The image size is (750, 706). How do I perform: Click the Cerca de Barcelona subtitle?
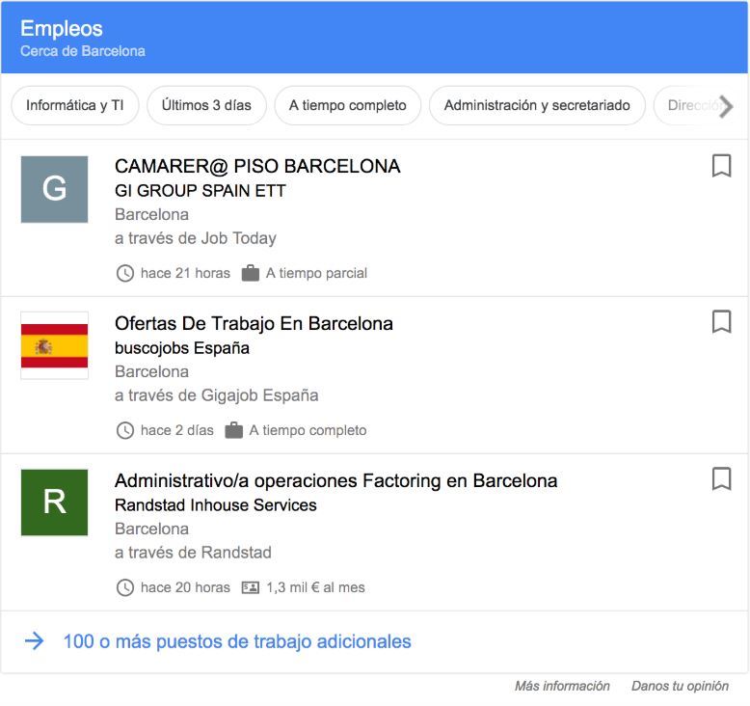pos(83,51)
